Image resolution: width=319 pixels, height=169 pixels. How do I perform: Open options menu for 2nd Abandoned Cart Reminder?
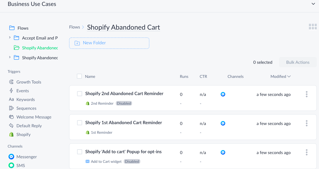(307, 94)
